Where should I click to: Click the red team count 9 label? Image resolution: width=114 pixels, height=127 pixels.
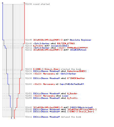point(24,3)
